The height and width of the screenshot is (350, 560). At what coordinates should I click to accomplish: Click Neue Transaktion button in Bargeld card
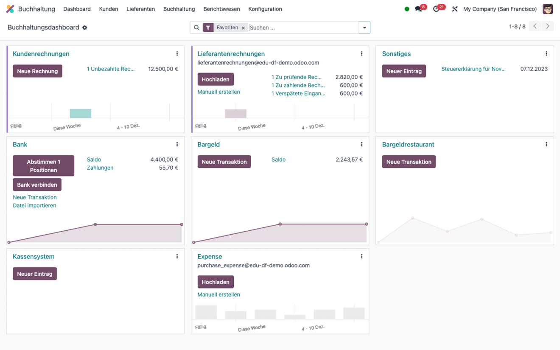[x=224, y=162]
